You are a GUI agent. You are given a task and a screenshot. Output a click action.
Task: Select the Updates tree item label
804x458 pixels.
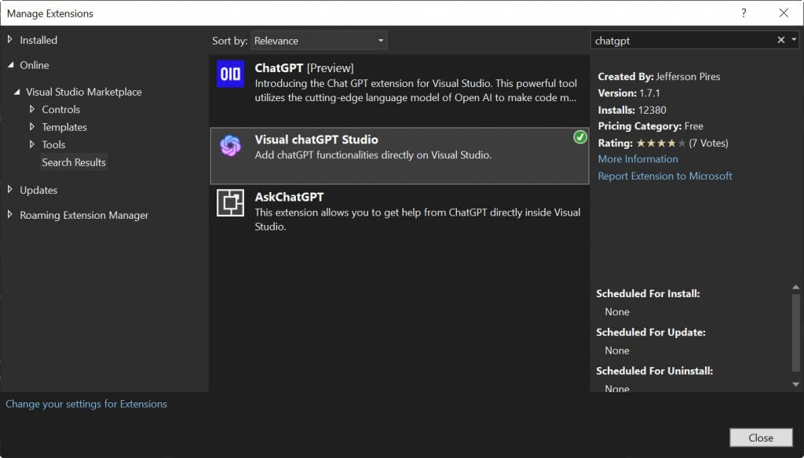[38, 190]
